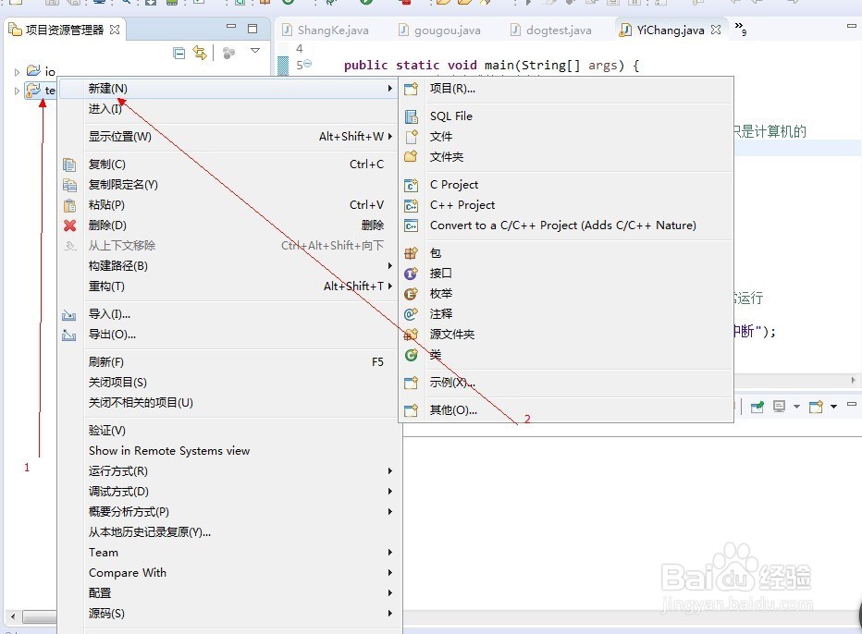This screenshot has width=862, height=634.
Task: Switch to ShangKe.java editor tab
Action: pyautogui.click(x=325, y=30)
